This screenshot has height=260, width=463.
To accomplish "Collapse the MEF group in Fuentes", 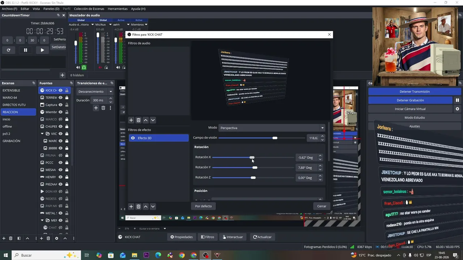I will coord(42,220).
